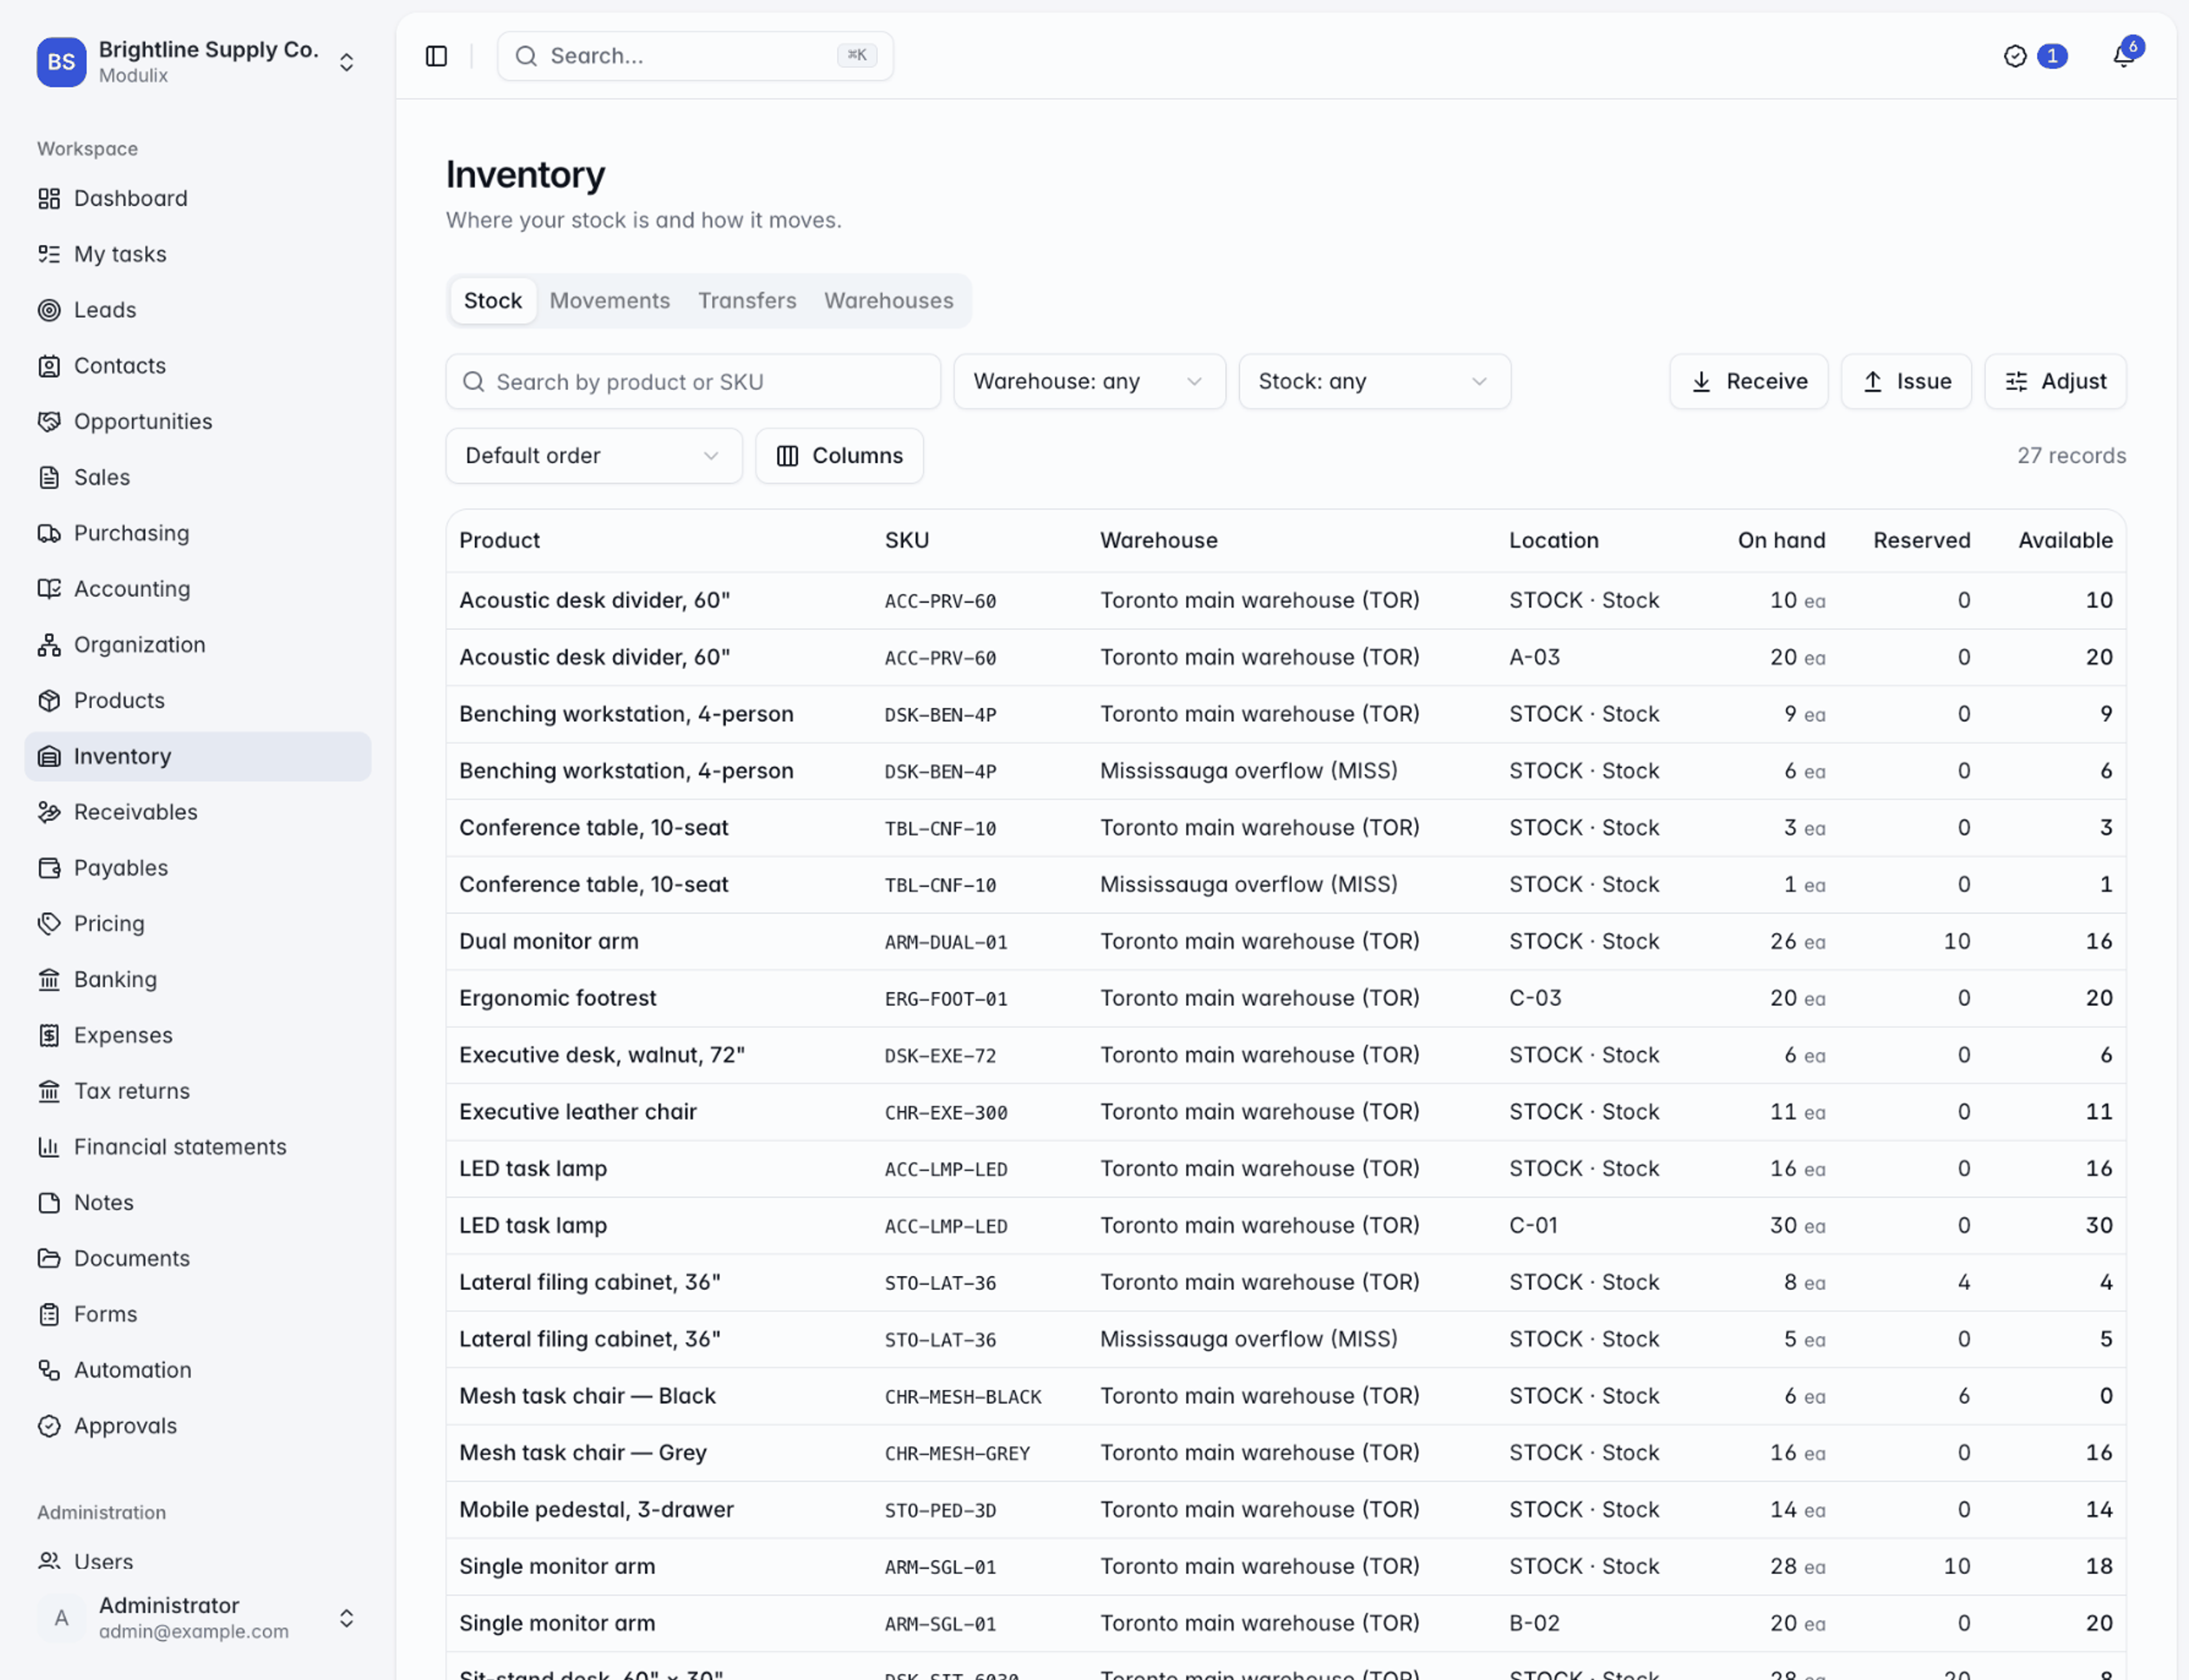Open the Default order sort dropdown

pos(594,456)
